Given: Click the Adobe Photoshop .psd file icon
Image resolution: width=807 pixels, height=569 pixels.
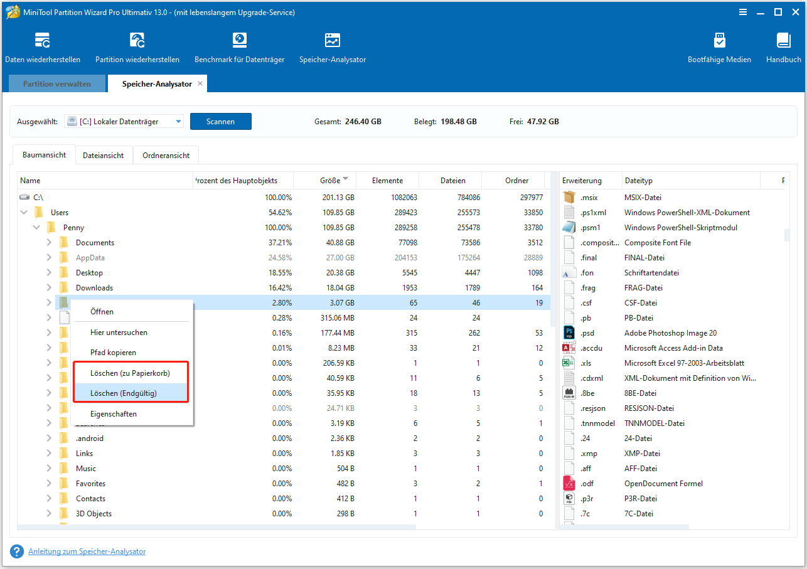Looking at the screenshot, I should point(569,333).
